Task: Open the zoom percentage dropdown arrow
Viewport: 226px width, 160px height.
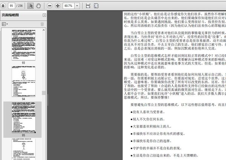Action: tap(77, 6)
